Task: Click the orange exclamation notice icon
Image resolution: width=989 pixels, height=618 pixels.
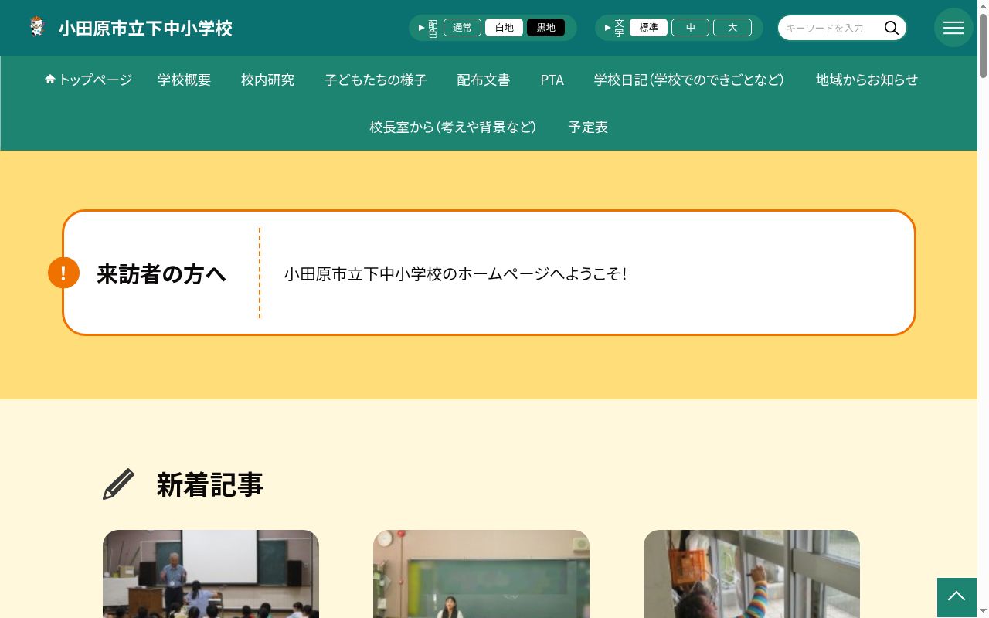Action: coord(63,273)
